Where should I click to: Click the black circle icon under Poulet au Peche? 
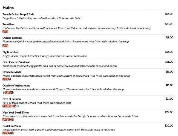point(9,133)
